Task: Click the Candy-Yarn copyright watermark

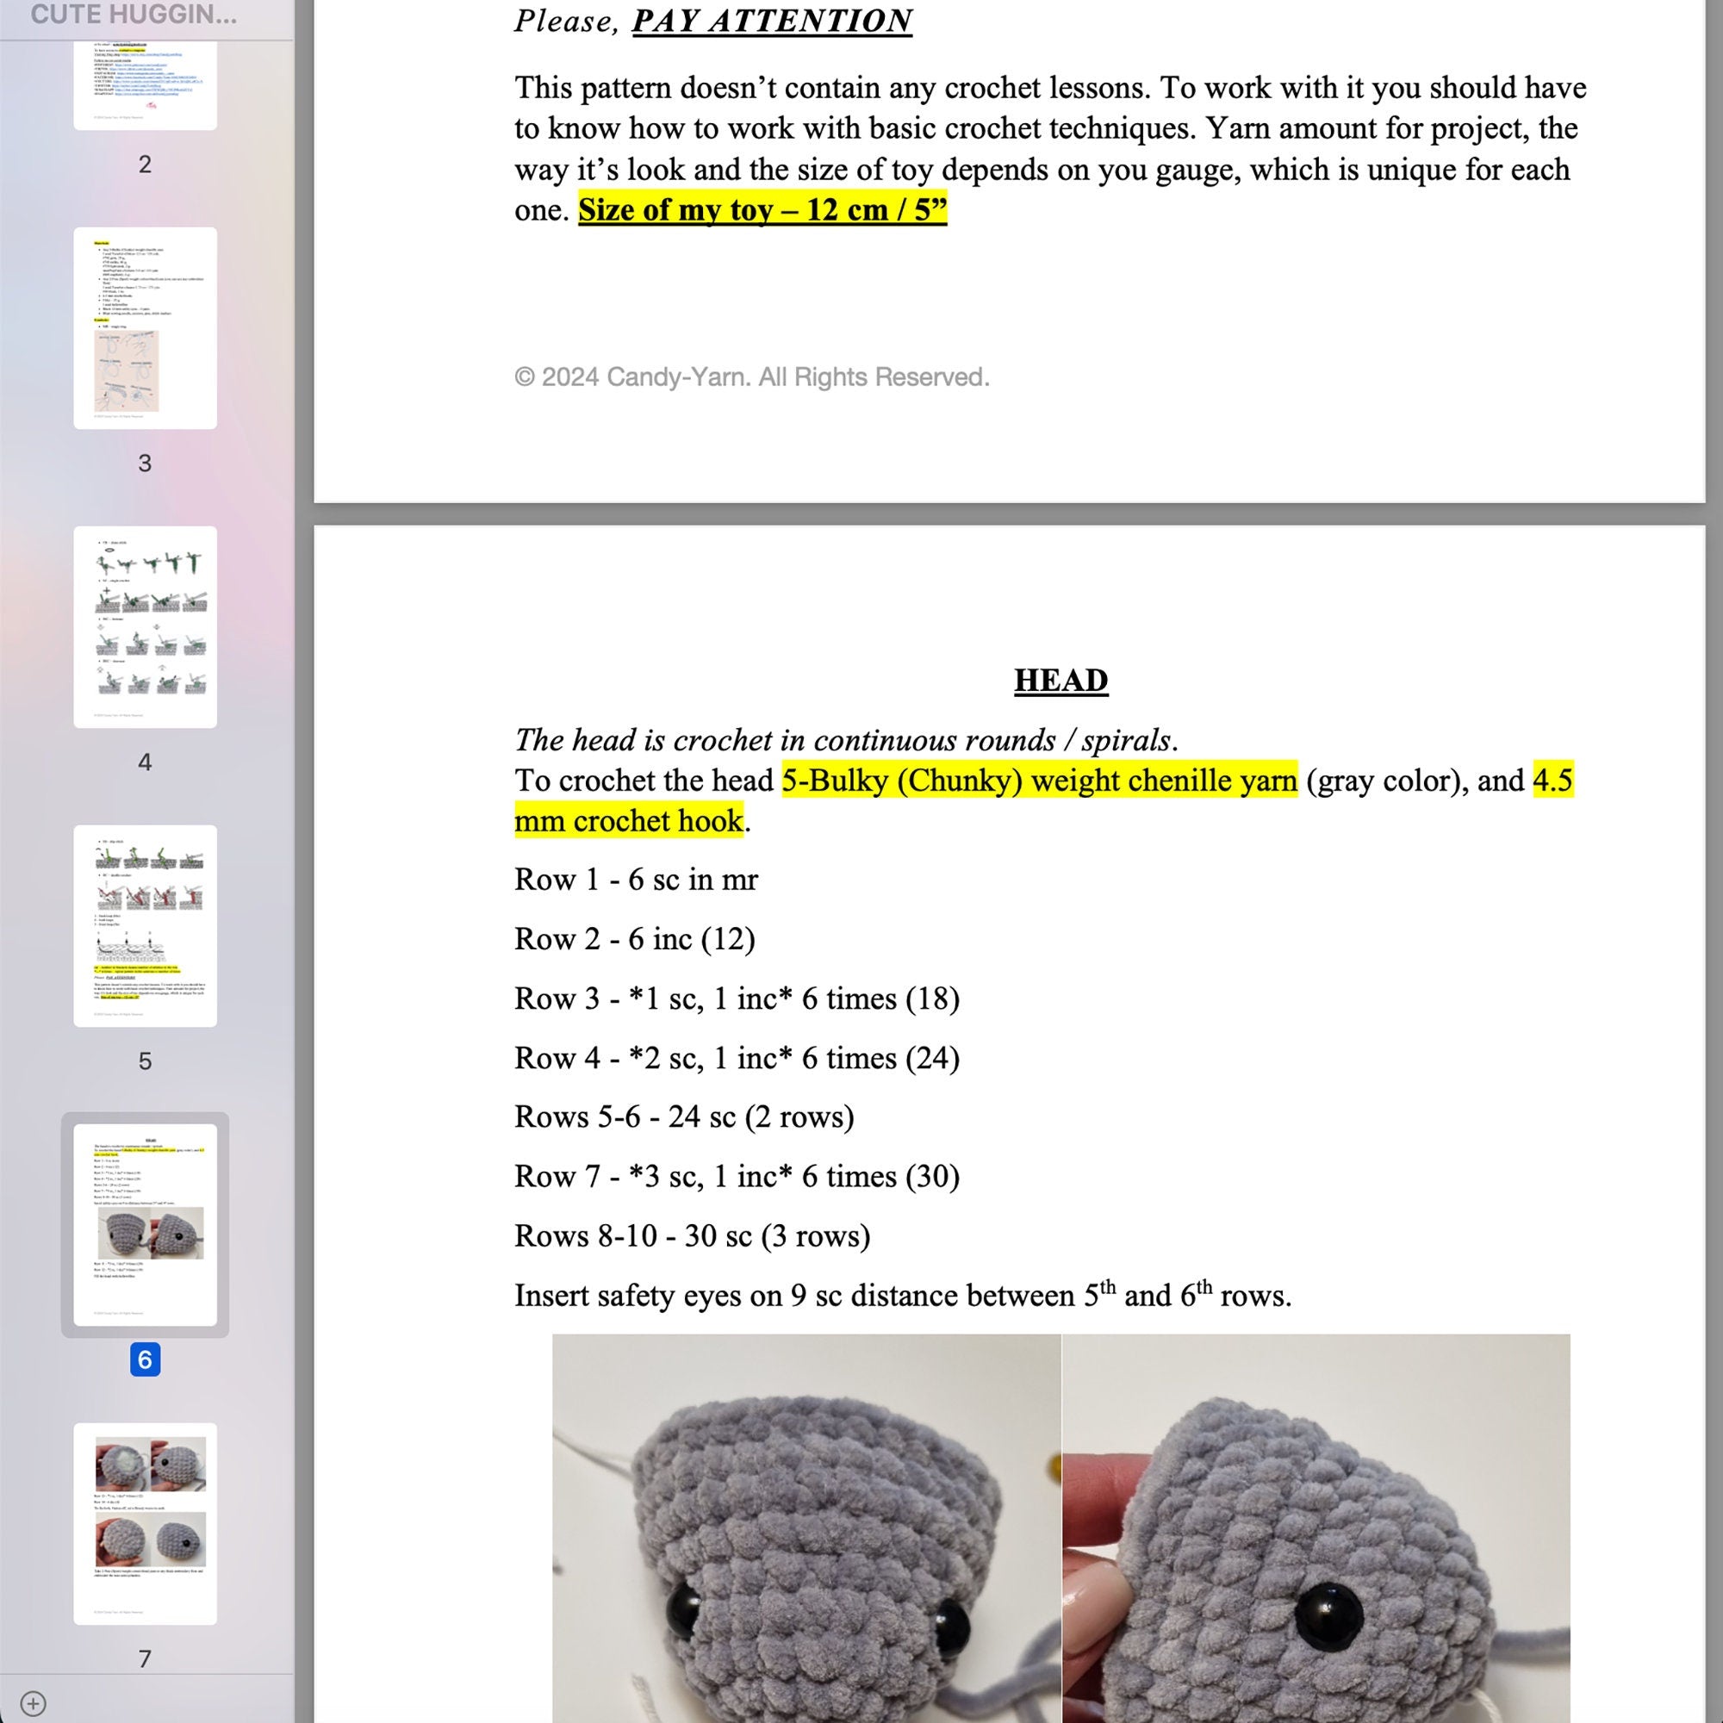Action: pyautogui.click(x=752, y=377)
